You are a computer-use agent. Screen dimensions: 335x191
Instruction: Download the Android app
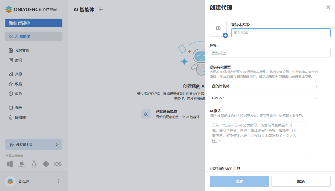pyautogui.click(x=46, y=164)
